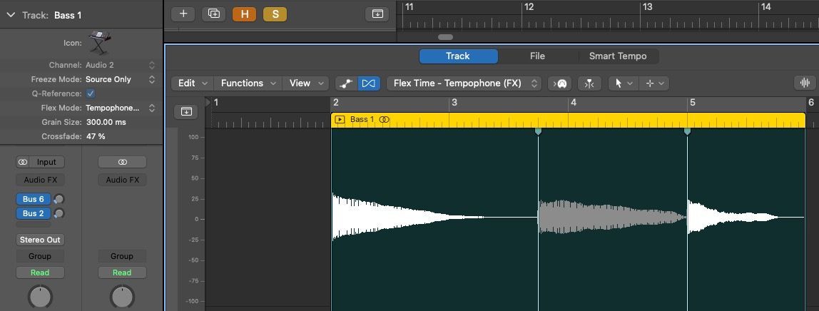Click pan knob on second channel strip
Image resolution: width=819 pixels, height=311 pixels.
(x=122, y=297)
